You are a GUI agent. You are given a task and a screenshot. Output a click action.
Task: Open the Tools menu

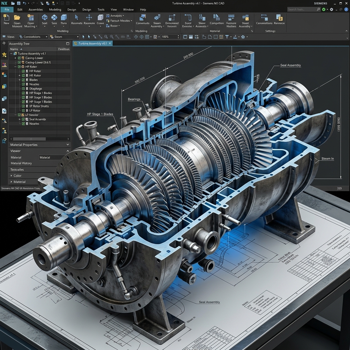pyautogui.click(x=101, y=10)
